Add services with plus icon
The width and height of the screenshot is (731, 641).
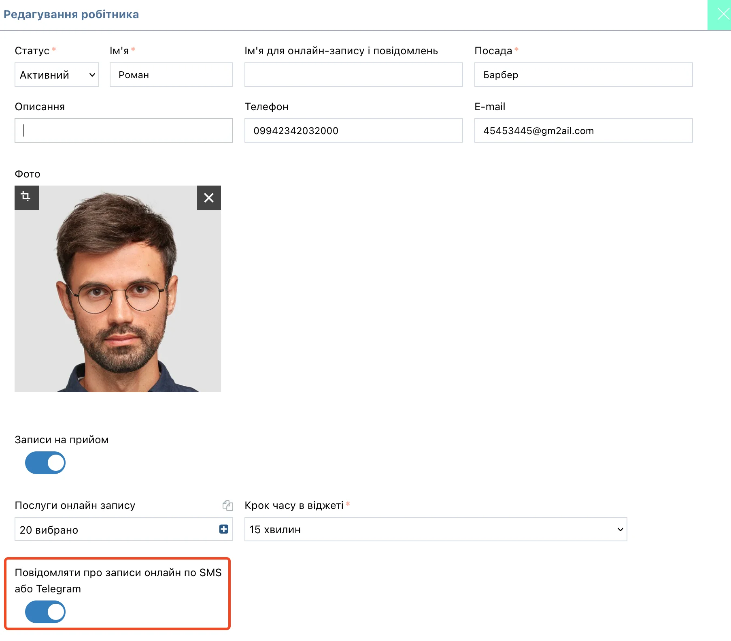(x=224, y=529)
